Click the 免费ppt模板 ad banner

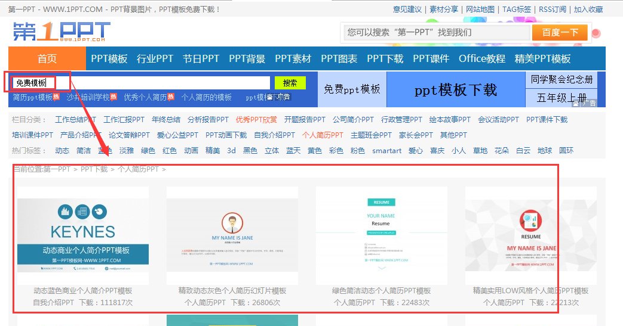tap(352, 89)
